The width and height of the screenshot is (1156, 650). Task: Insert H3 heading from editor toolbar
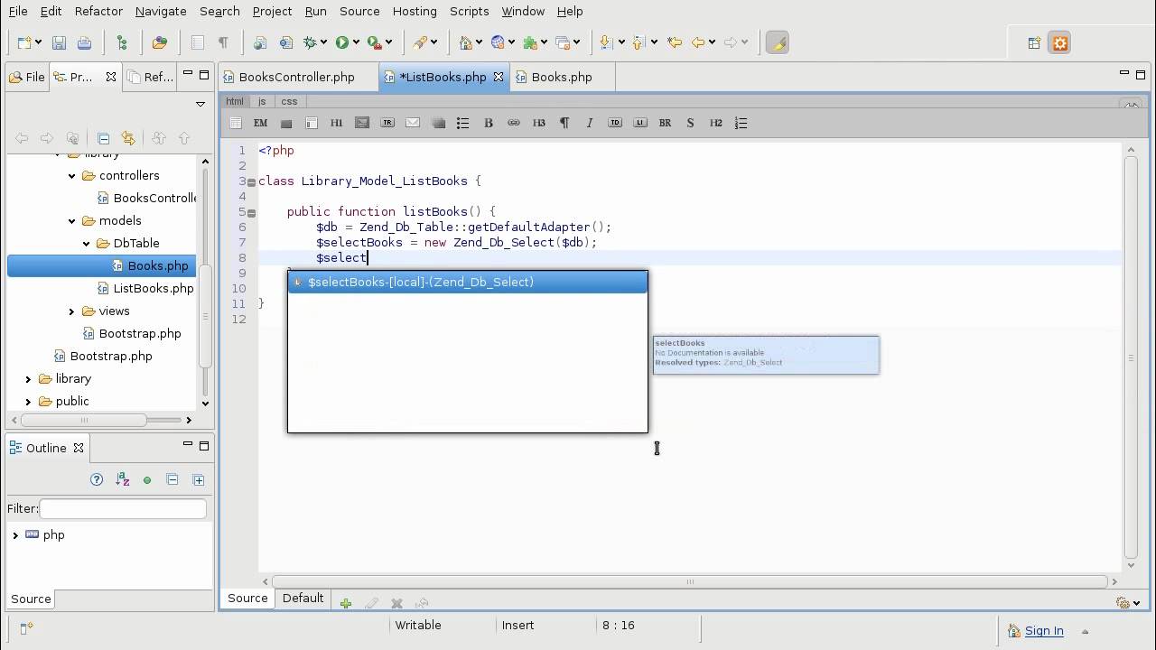(539, 123)
